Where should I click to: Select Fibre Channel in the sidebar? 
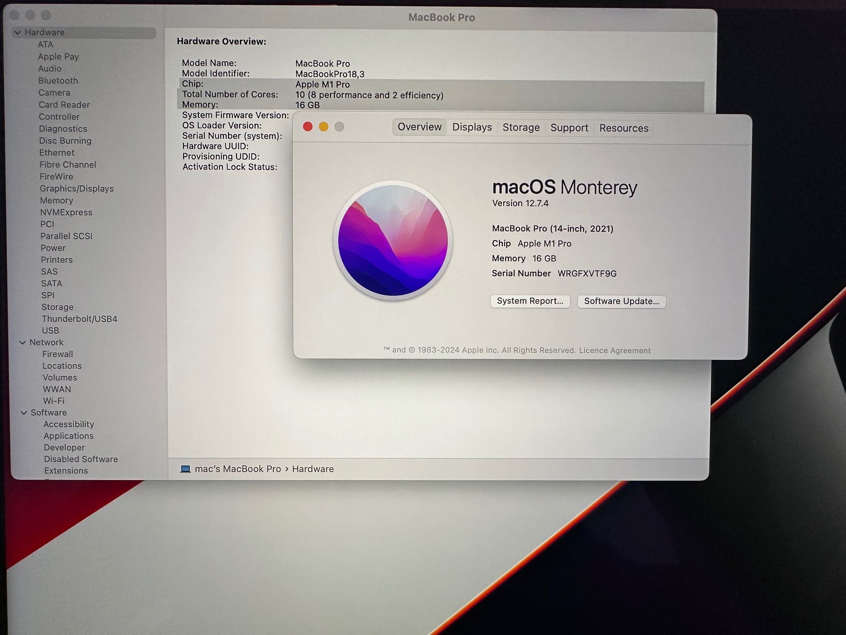(x=68, y=165)
